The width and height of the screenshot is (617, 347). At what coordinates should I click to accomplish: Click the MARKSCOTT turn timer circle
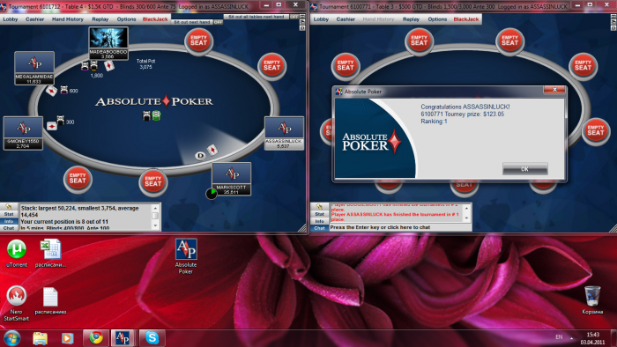tap(212, 194)
